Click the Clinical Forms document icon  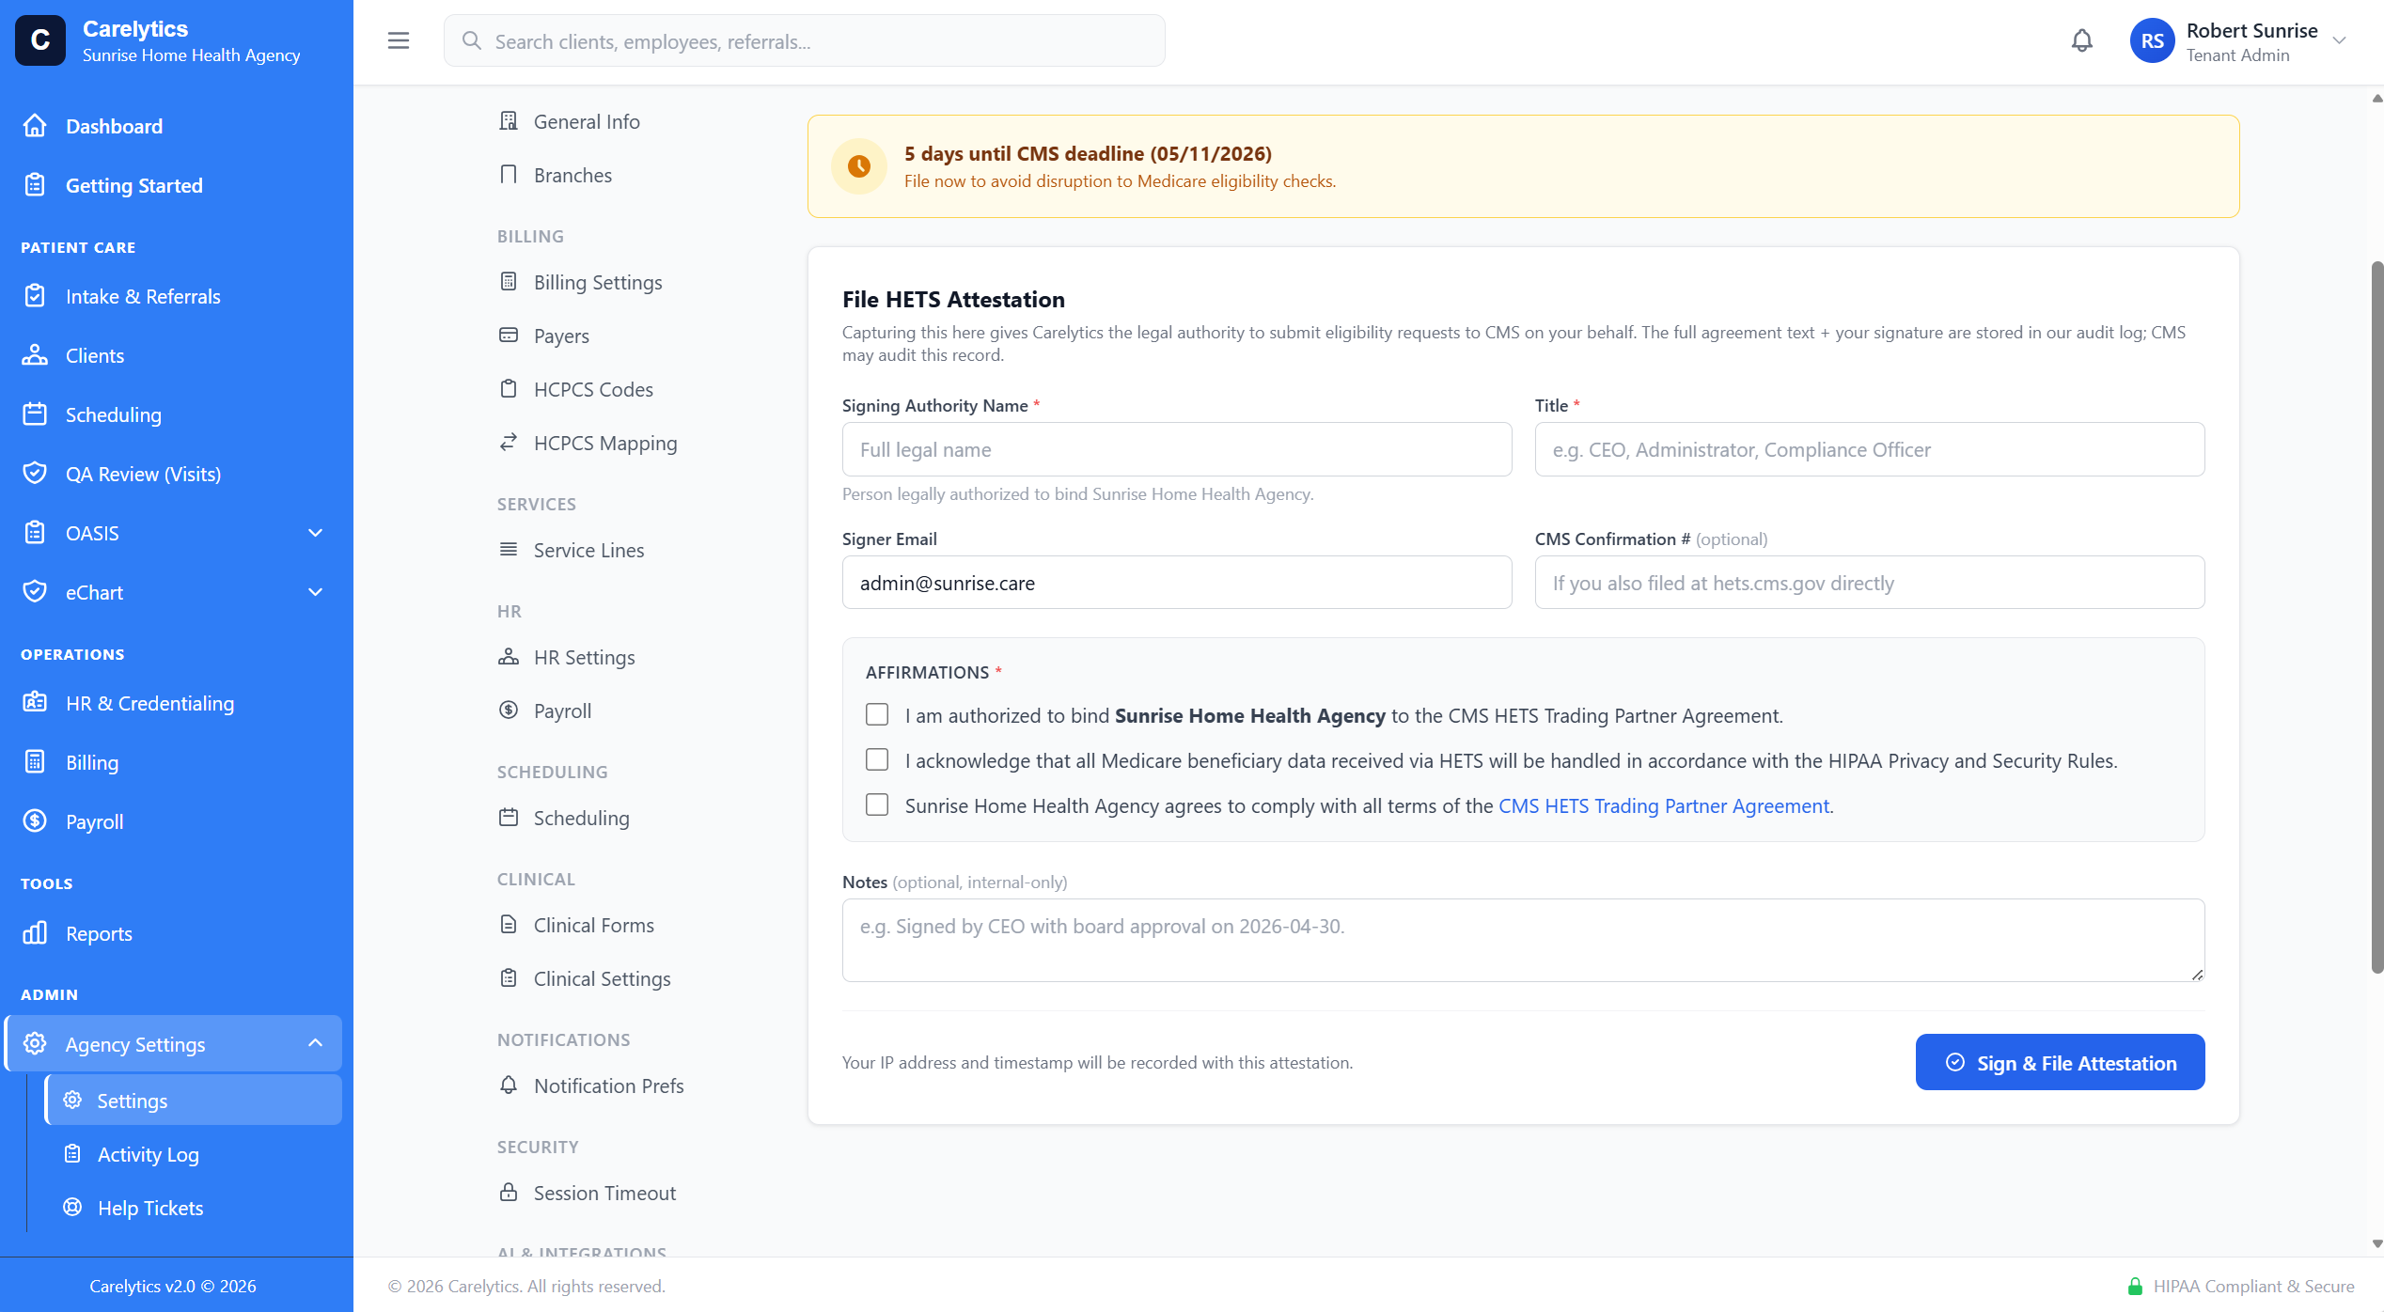click(x=509, y=924)
